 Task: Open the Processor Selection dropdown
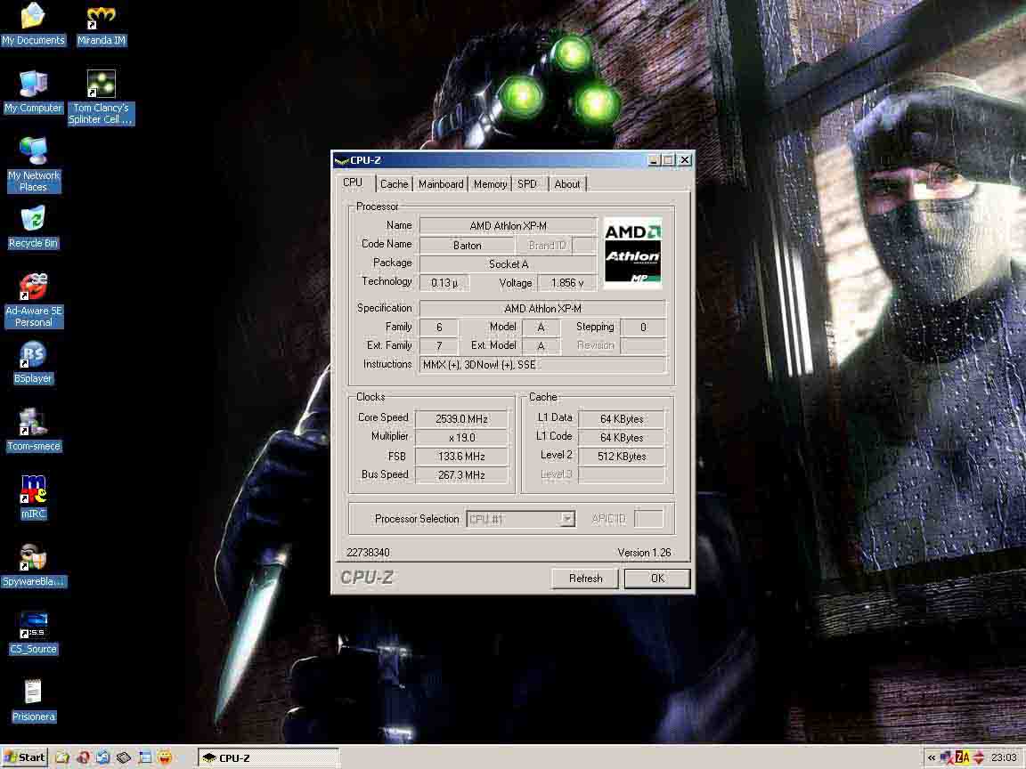coord(567,519)
